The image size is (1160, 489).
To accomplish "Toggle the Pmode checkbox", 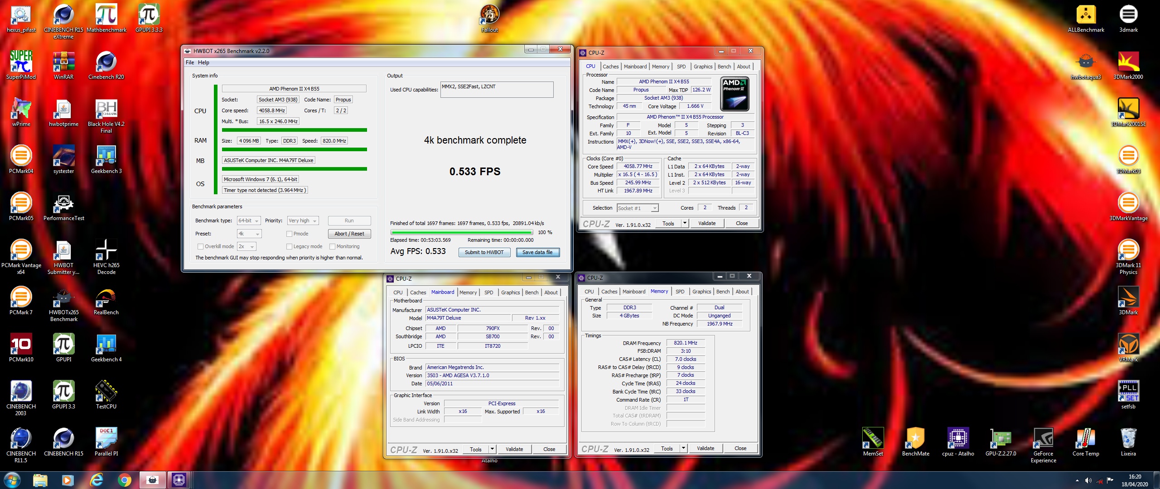I will (289, 234).
